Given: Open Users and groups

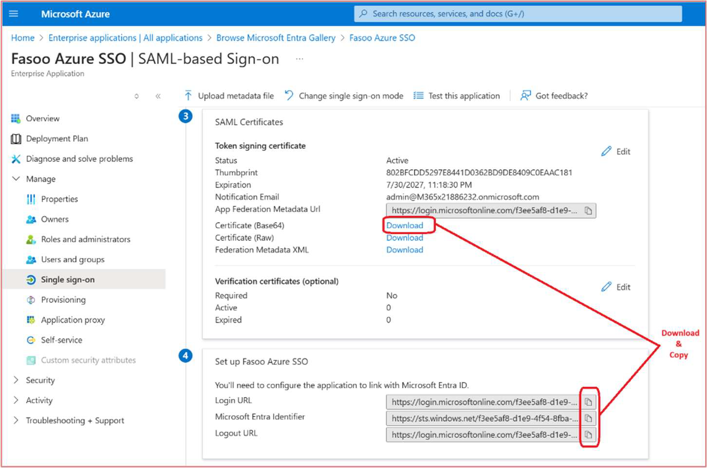Looking at the screenshot, I should pyautogui.click(x=73, y=260).
